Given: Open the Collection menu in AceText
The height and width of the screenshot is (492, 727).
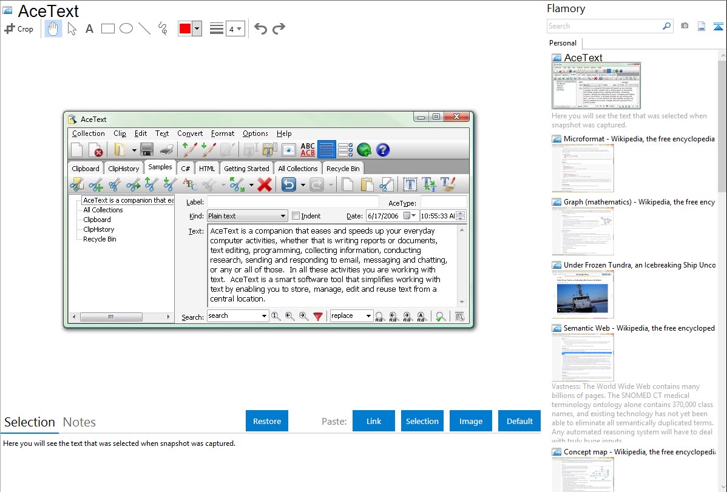Looking at the screenshot, I should (88, 133).
